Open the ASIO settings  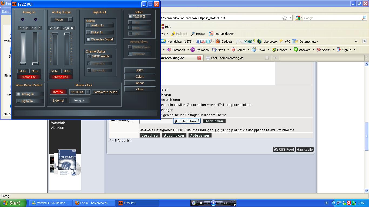tap(140, 70)
